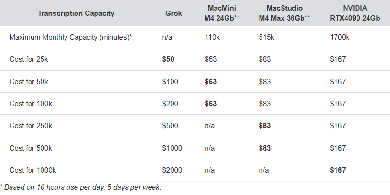Click the $200 Grok cost for 100k
Screen dimensions: 390x195
point(170,103)
